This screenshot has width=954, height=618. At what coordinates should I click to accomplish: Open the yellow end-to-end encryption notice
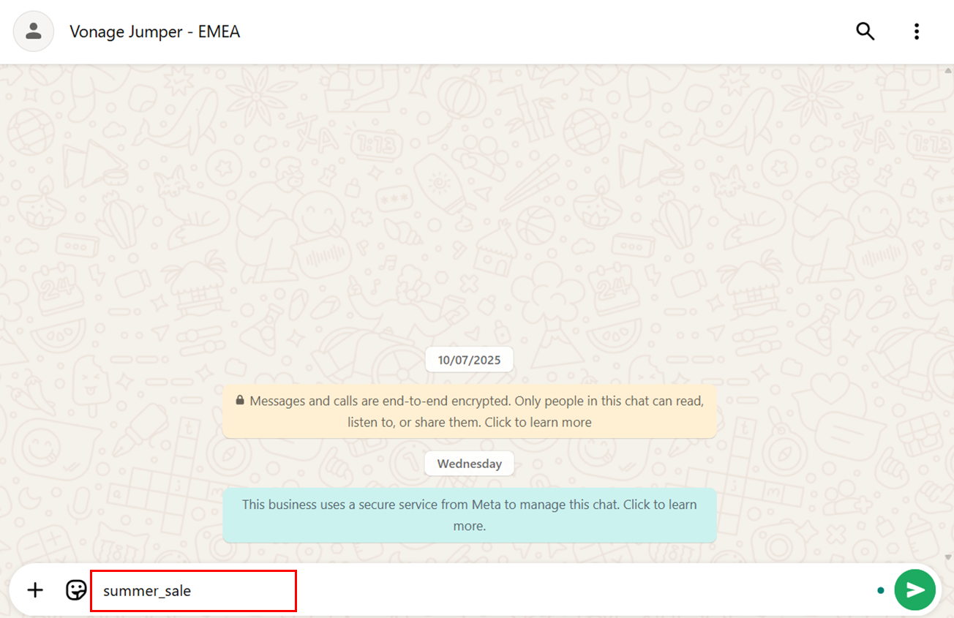[469, 412]
